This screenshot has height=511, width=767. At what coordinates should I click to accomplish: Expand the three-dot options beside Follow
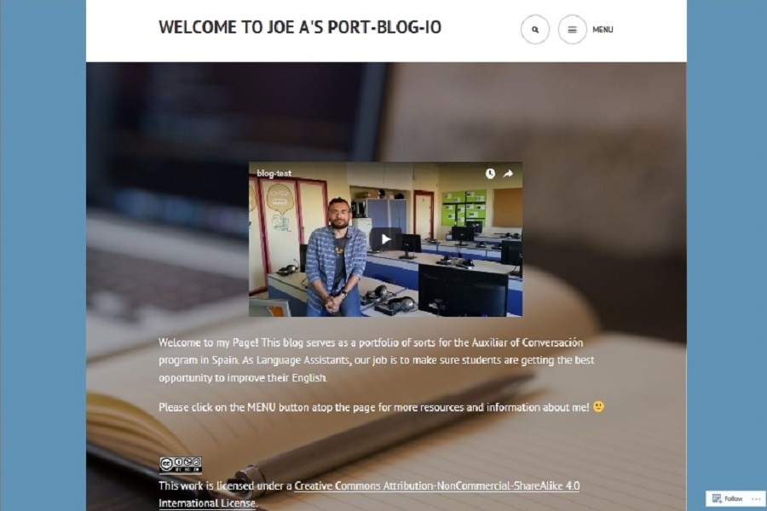tap(756, 499)
